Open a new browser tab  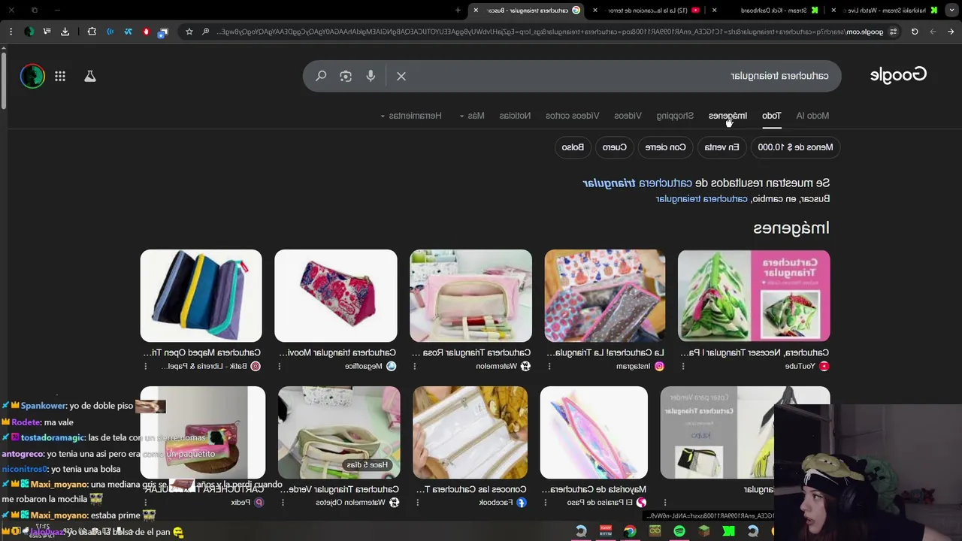[x=458, y=10]
